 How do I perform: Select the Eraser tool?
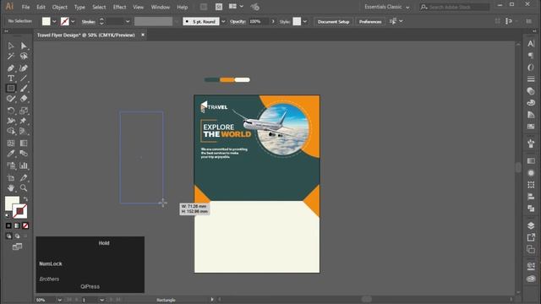[x=24, y=99]
